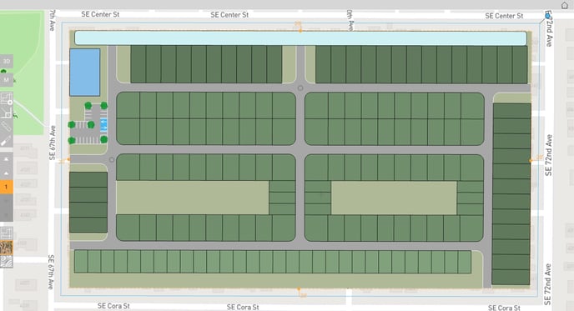The width and height of the screenshot is (574, 311).
Task: Select the light blue strip along Center St
Action: 300,38
